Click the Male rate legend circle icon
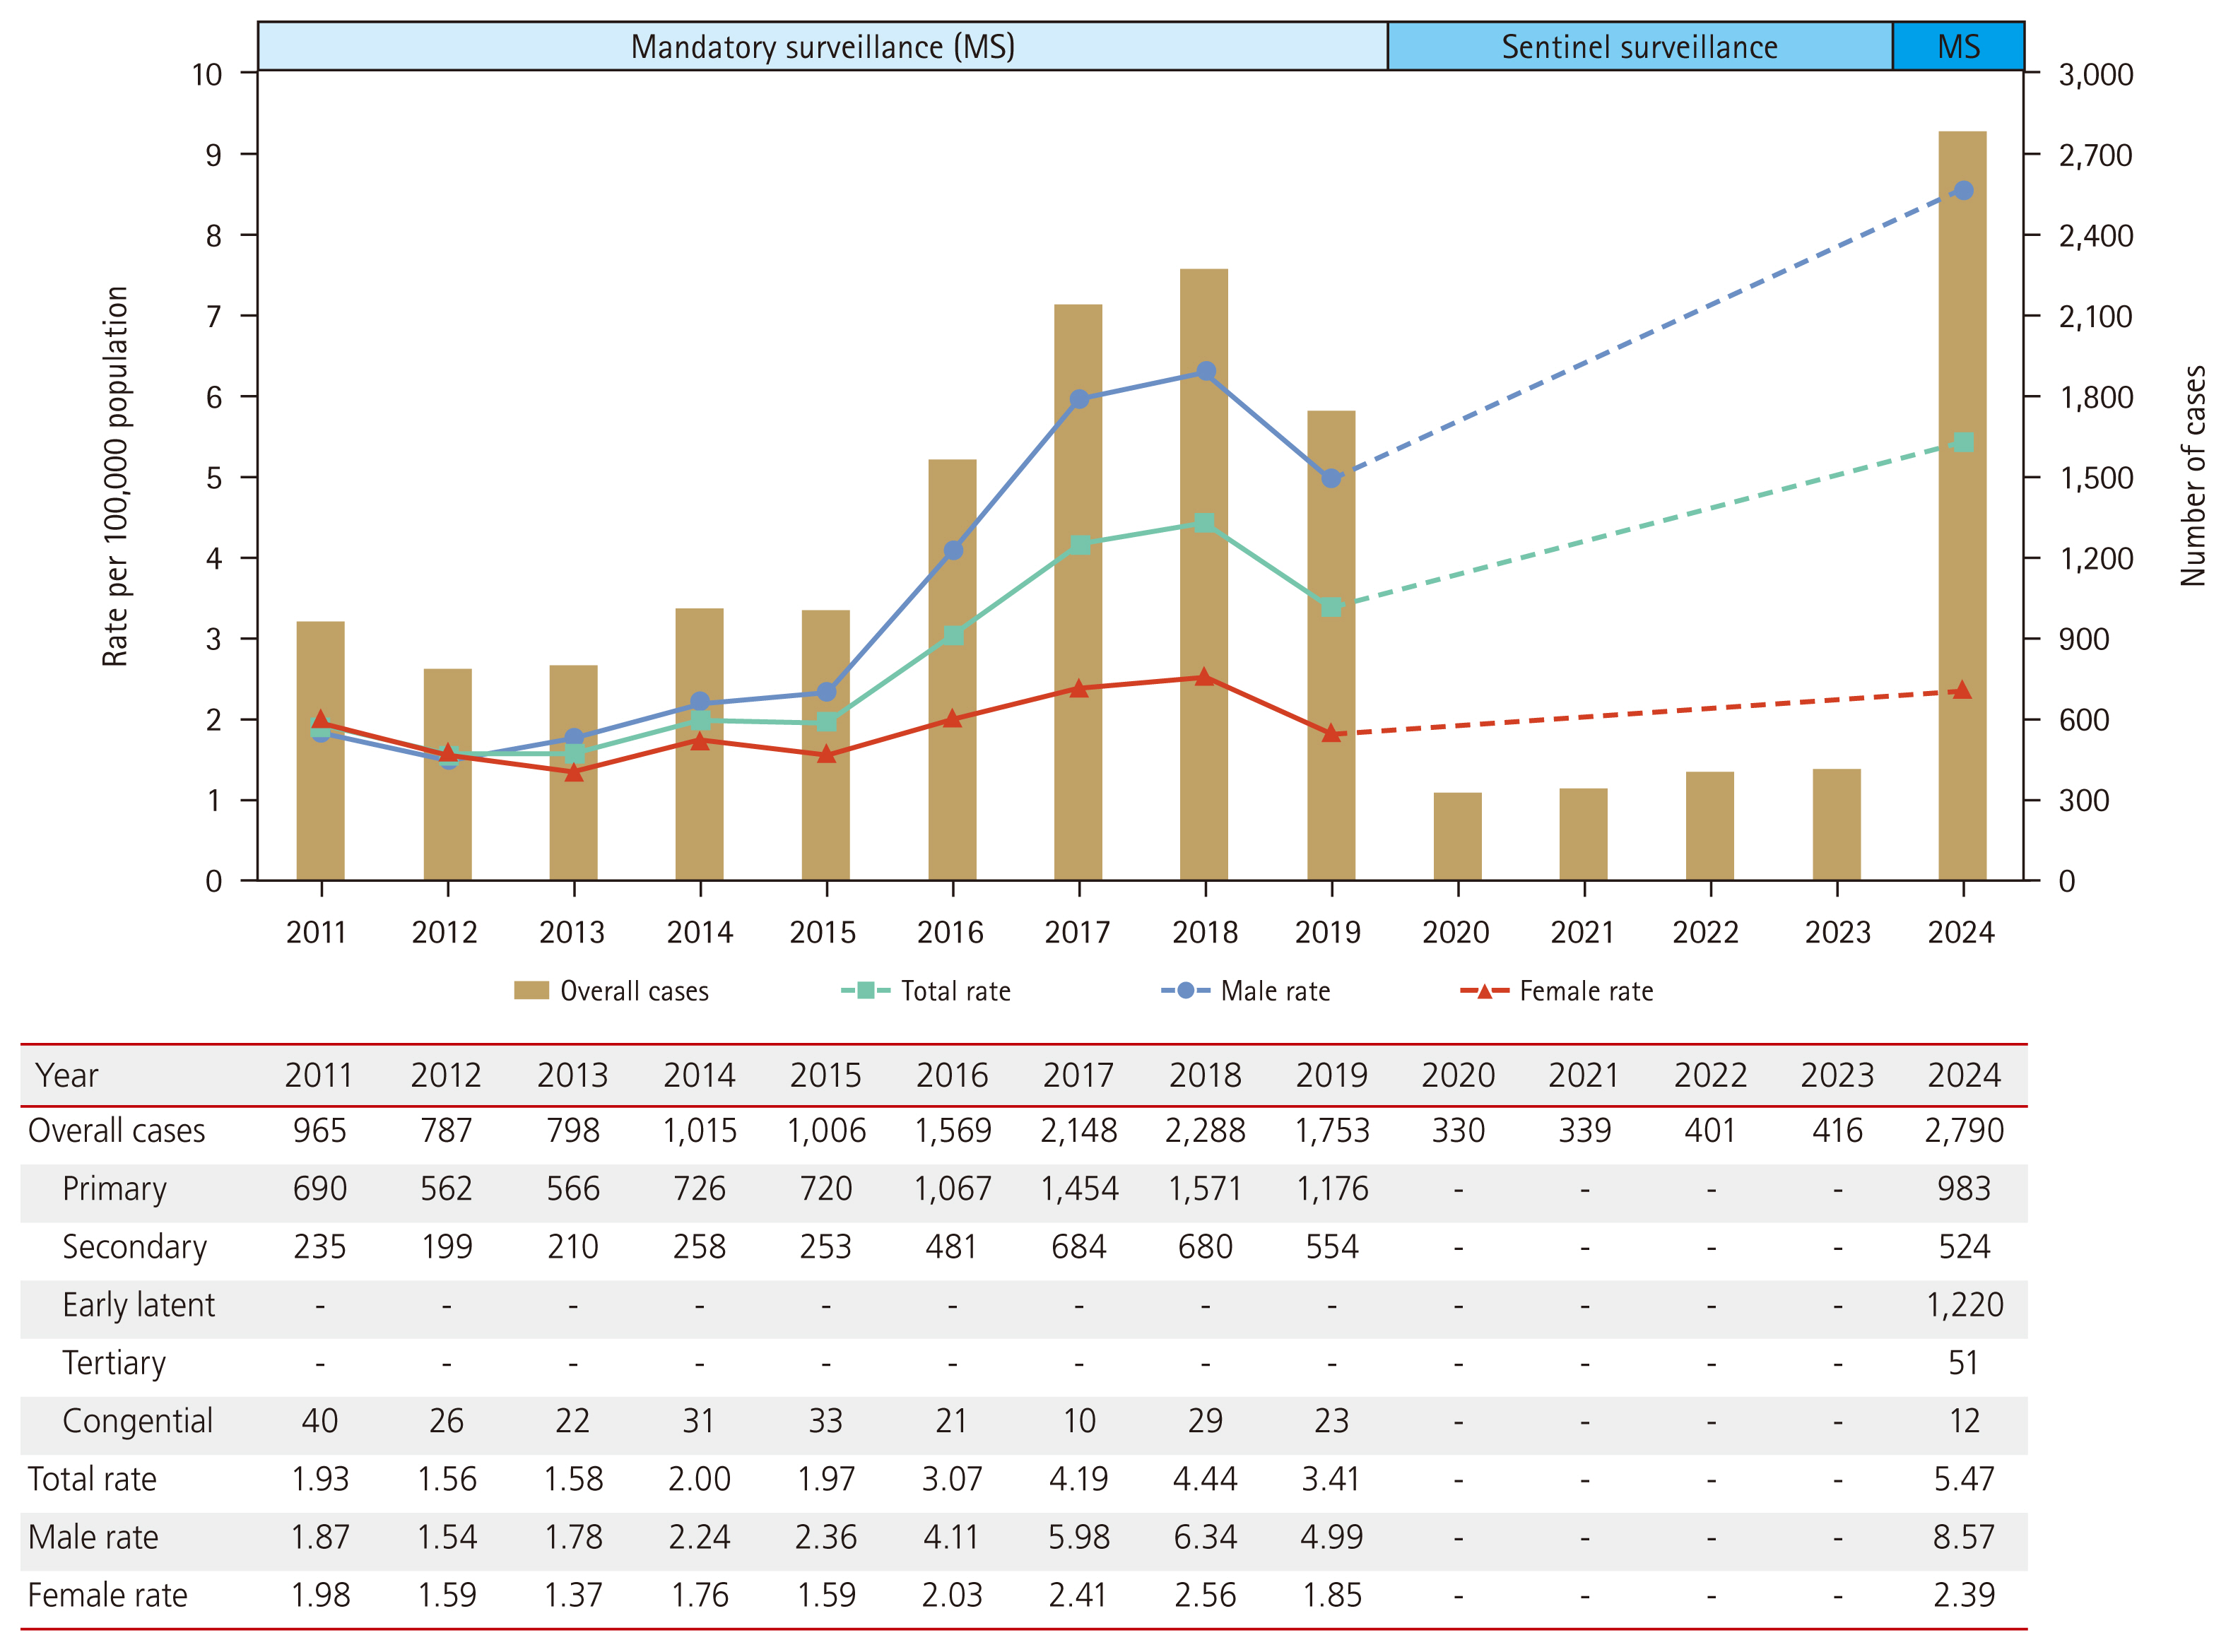 coord(1185,990)
